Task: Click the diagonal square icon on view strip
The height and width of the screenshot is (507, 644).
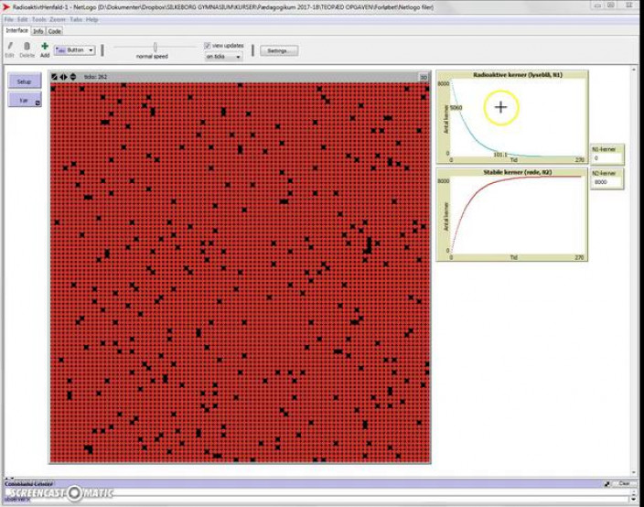Action: coord(54,77)
